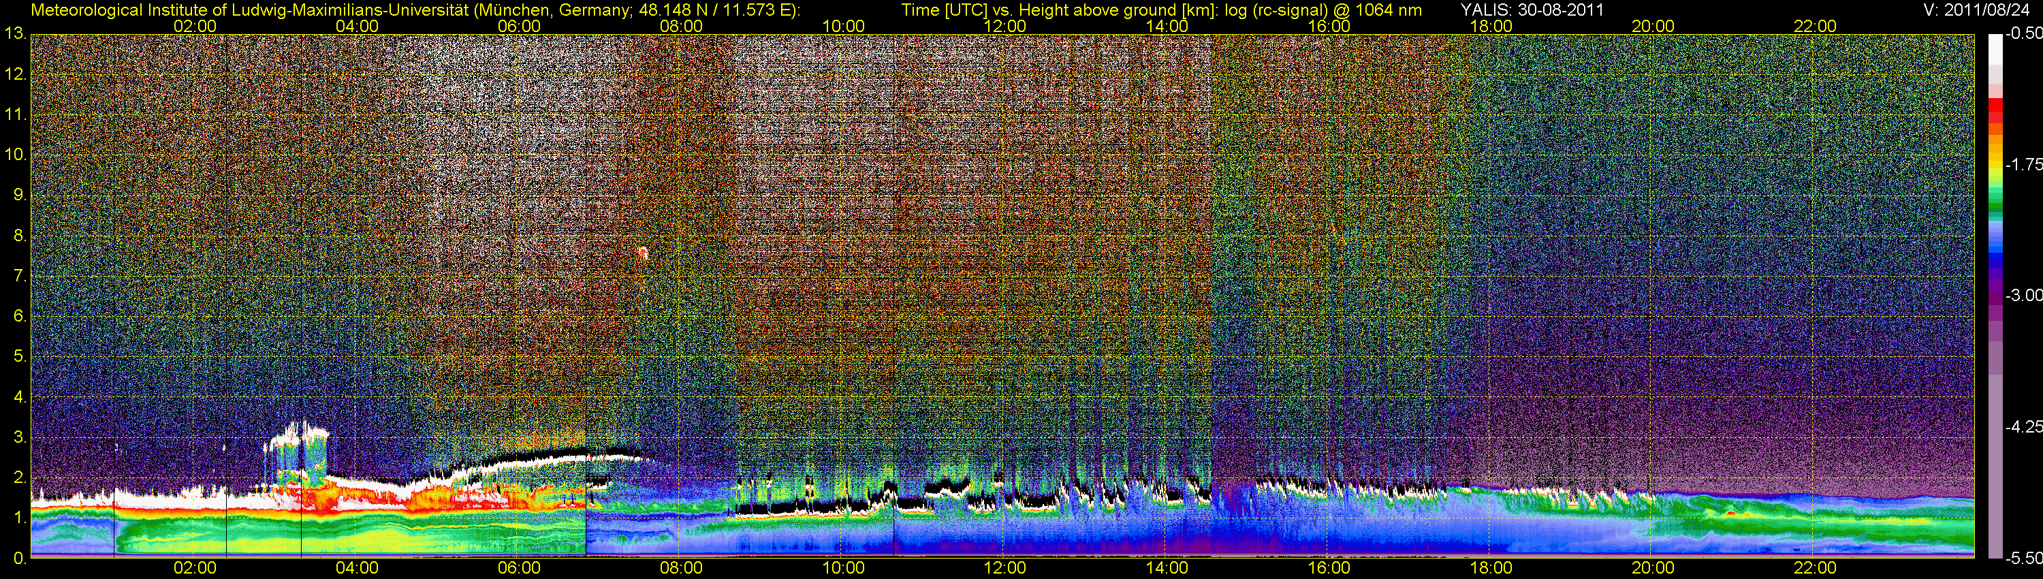Click the 1. km height axis label

click(x=19, y=517)
